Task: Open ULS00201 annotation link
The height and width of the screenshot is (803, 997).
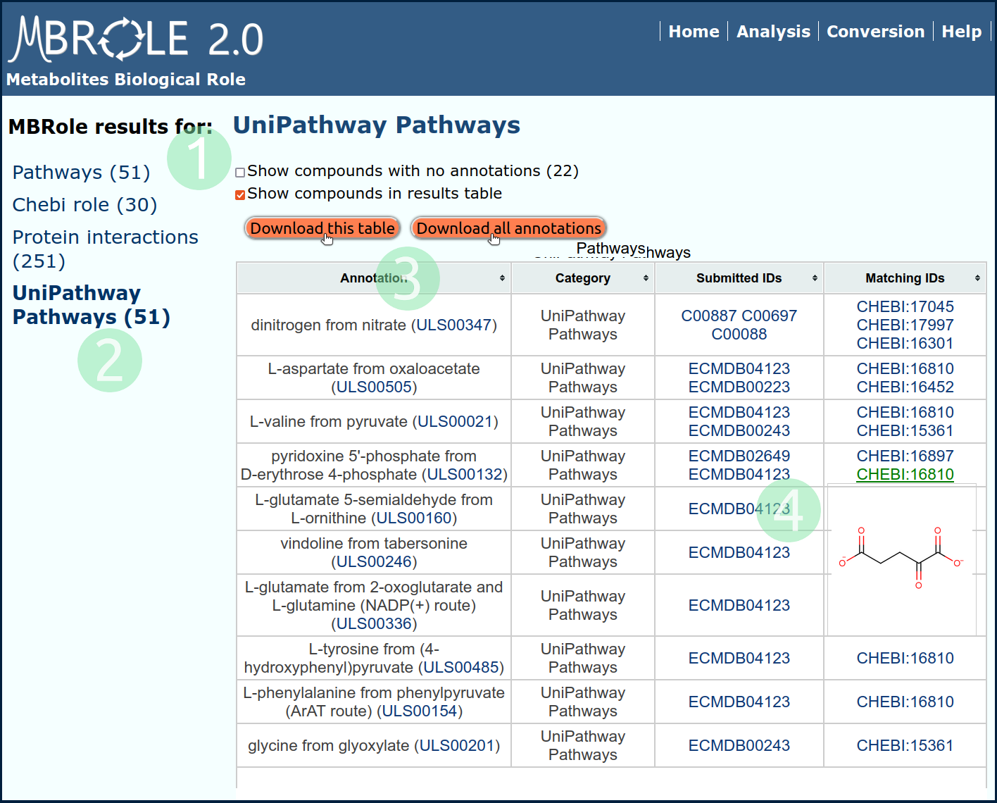Action: pos(457,745)
